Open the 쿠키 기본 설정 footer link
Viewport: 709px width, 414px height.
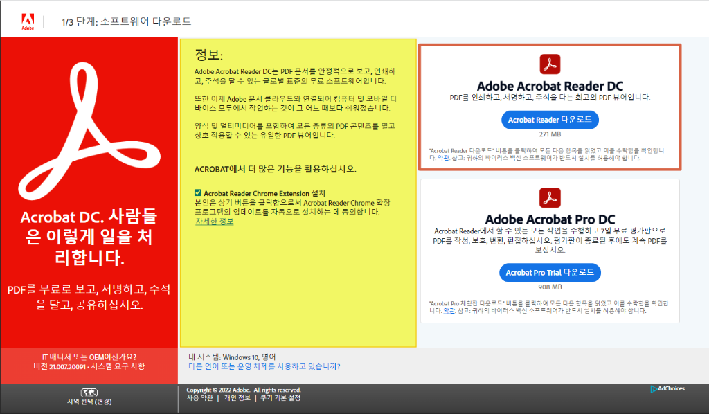(x=280, y=398)
